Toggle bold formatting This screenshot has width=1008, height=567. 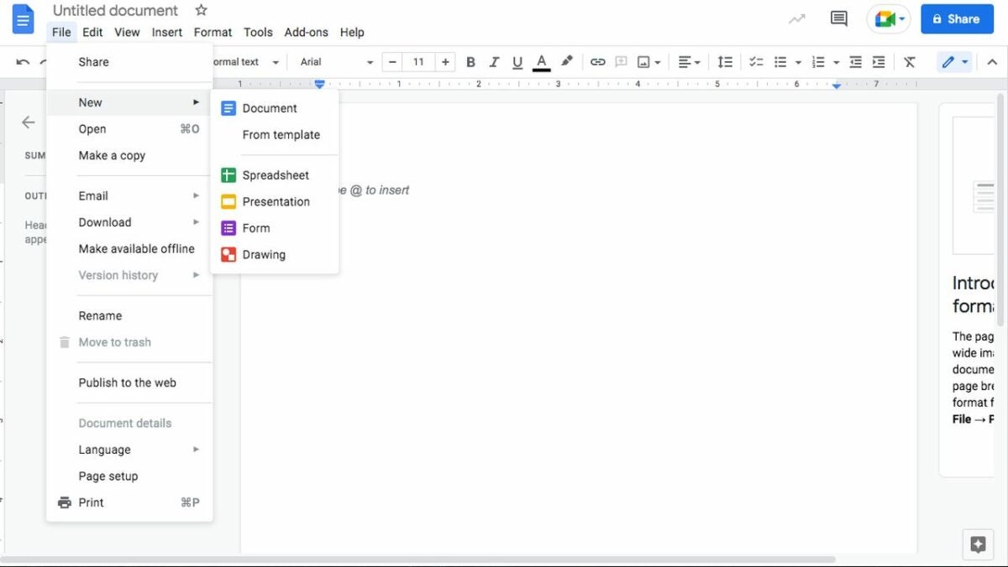point(470,62)
